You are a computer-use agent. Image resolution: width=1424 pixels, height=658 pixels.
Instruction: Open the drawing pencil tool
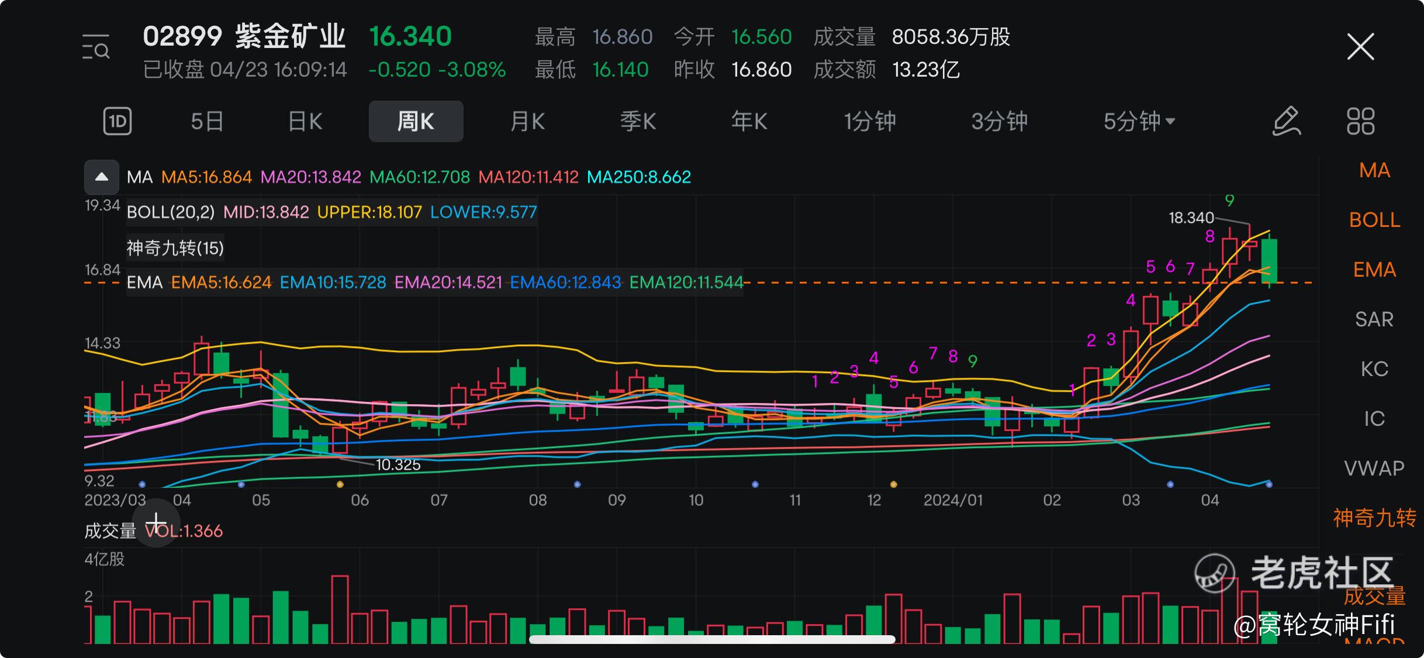pos(1287,122)
